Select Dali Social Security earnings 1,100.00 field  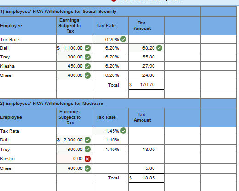click(x=74, y=48)
